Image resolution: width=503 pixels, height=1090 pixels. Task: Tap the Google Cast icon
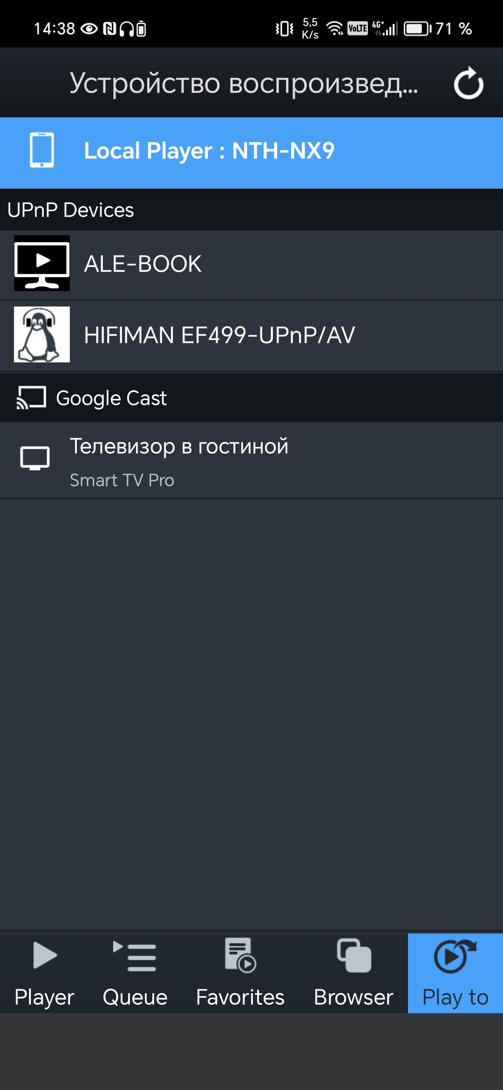31,398
